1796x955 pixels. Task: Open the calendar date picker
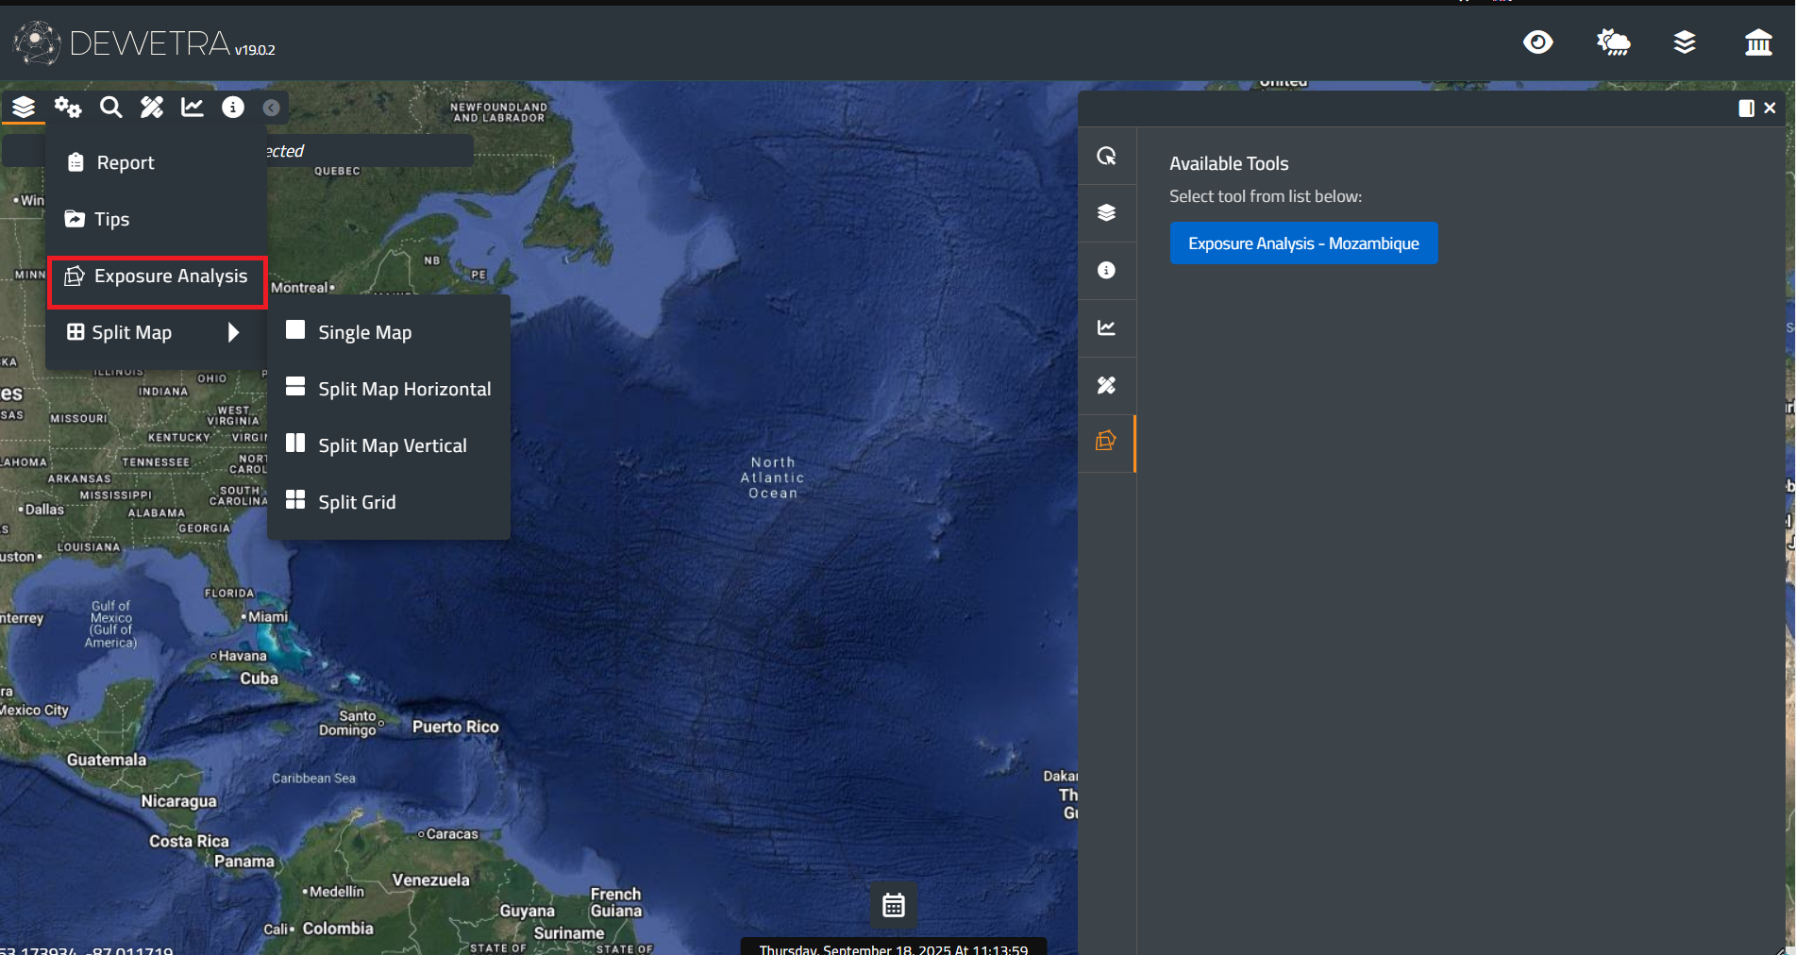(x=893, y=906)
